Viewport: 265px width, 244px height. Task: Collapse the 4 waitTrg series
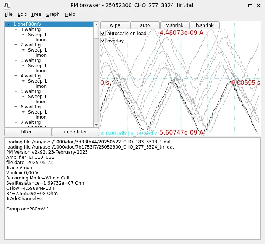tap(16, 76)
